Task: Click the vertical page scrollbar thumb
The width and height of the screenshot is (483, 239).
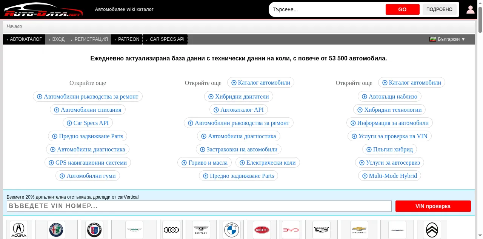Action: [x=480, y=19]
